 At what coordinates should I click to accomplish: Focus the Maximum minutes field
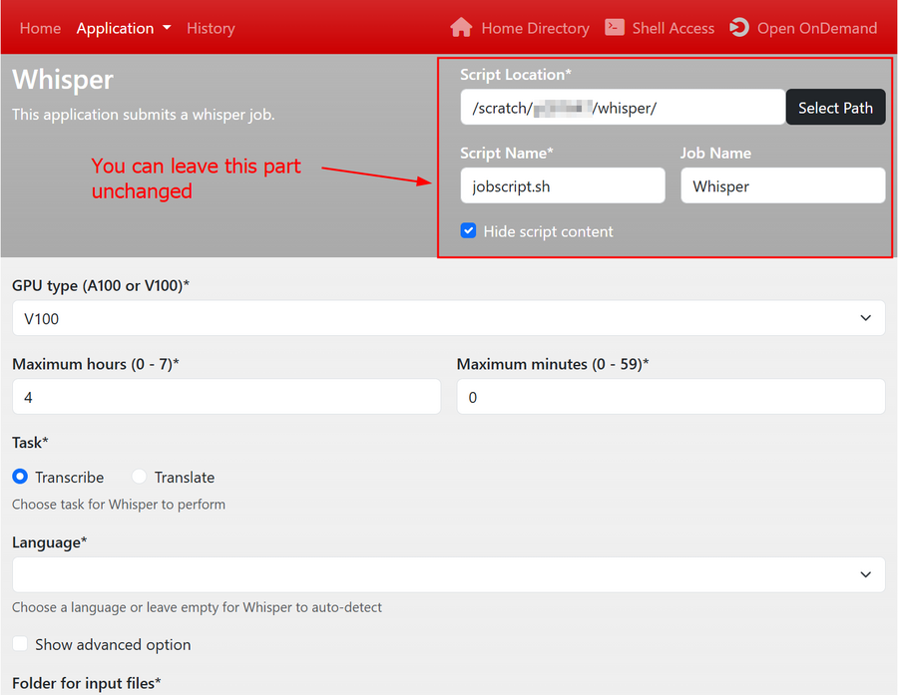pyautogui.click(x=671, y=397)
